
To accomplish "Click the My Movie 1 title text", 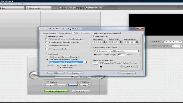I will click(x=7, y=1).
